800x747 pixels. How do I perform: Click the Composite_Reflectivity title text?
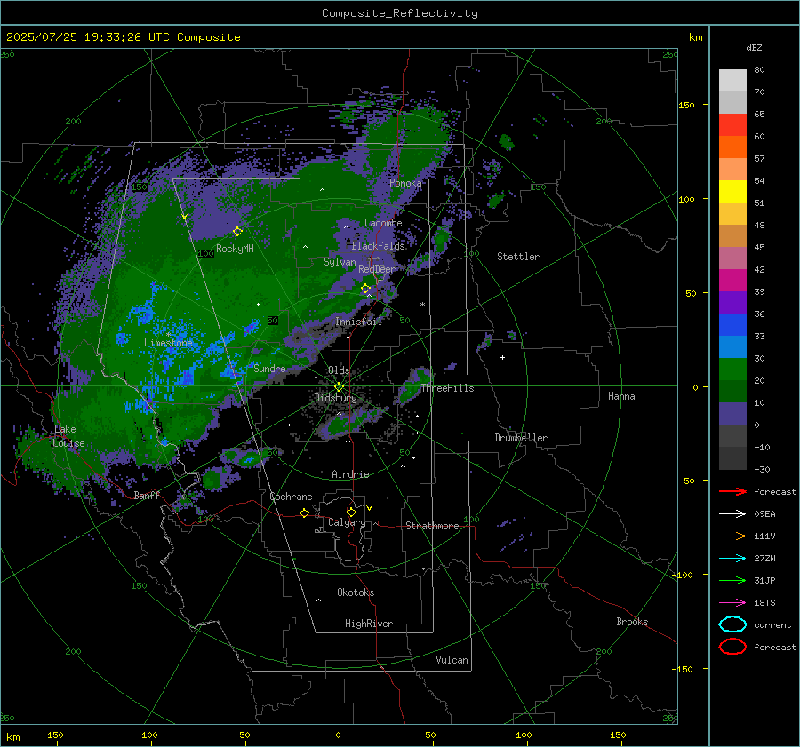point(400,13)
